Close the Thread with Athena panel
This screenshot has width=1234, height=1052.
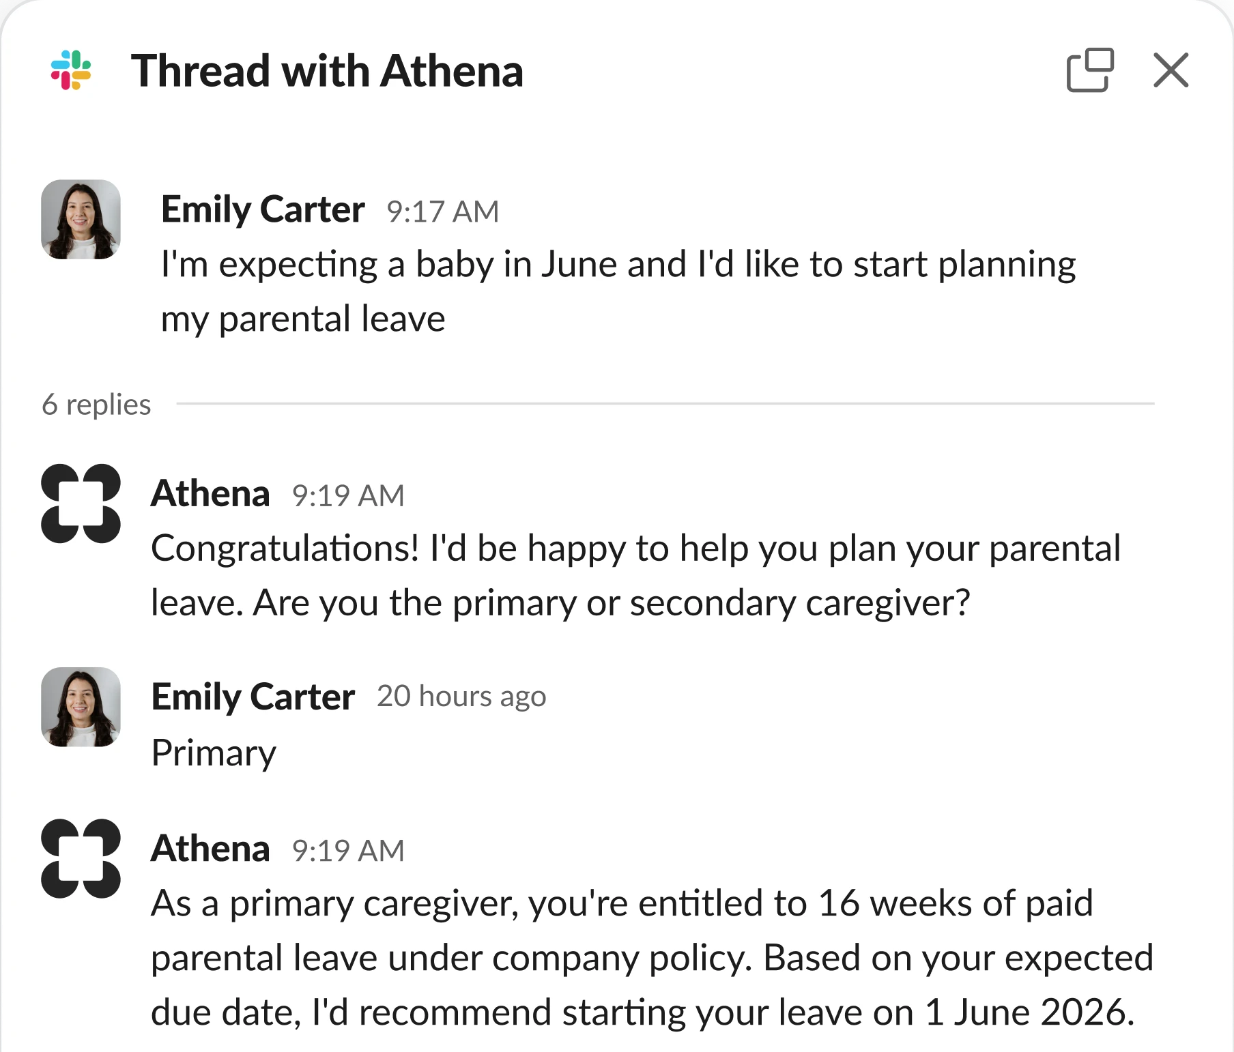(1169, 69)
